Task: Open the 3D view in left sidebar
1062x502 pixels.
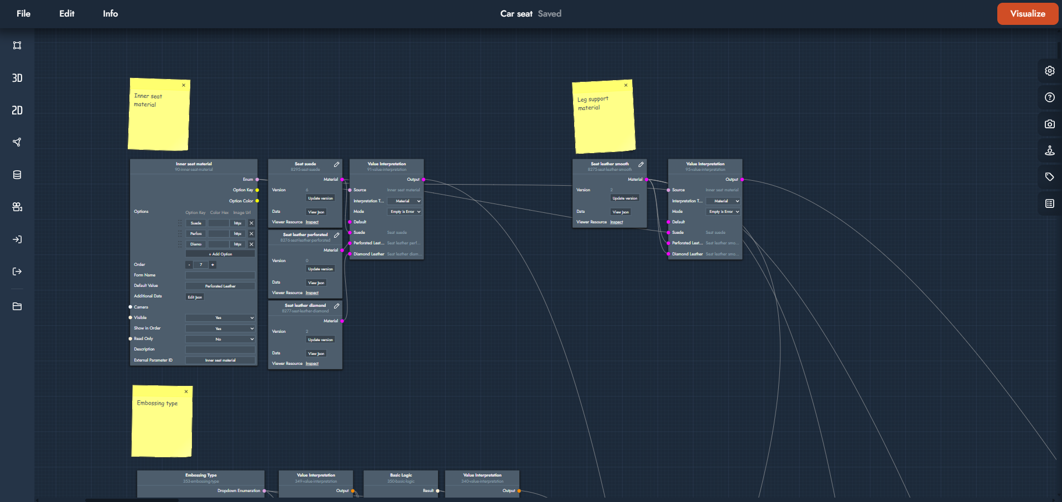Action: [x=17, y=78]
